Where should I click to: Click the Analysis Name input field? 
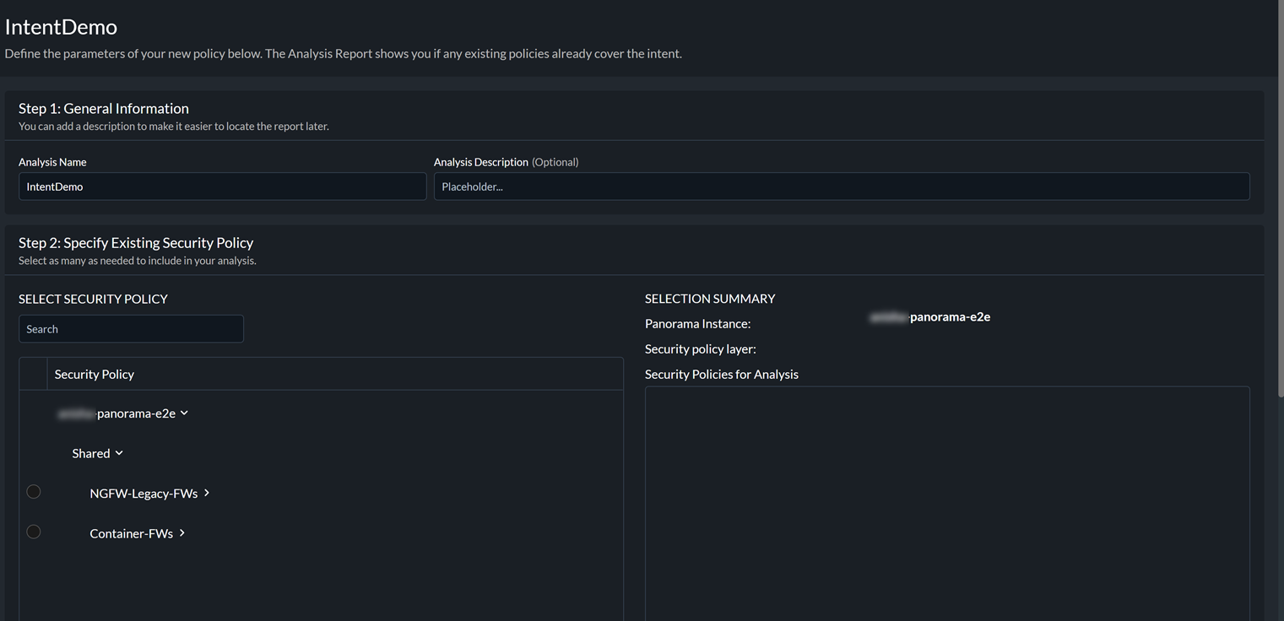point(222,186)
